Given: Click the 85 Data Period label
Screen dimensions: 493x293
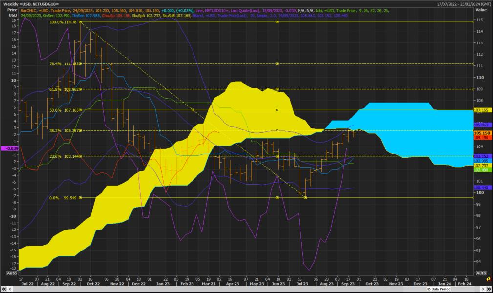Looking at the screenshot, I should [438, 289].
